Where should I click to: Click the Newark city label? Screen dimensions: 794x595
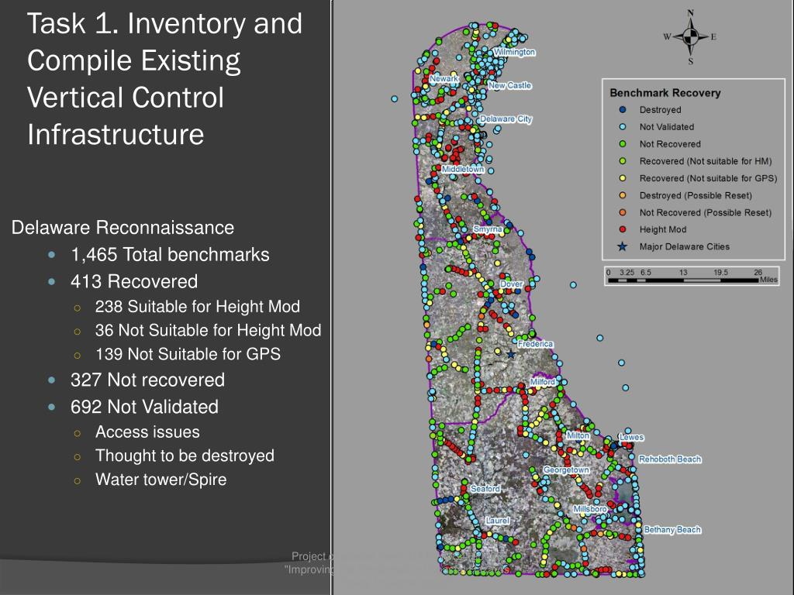point(444,78)
